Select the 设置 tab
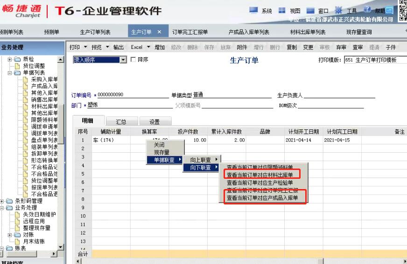 pyautogui.click(x=154, y=122)
